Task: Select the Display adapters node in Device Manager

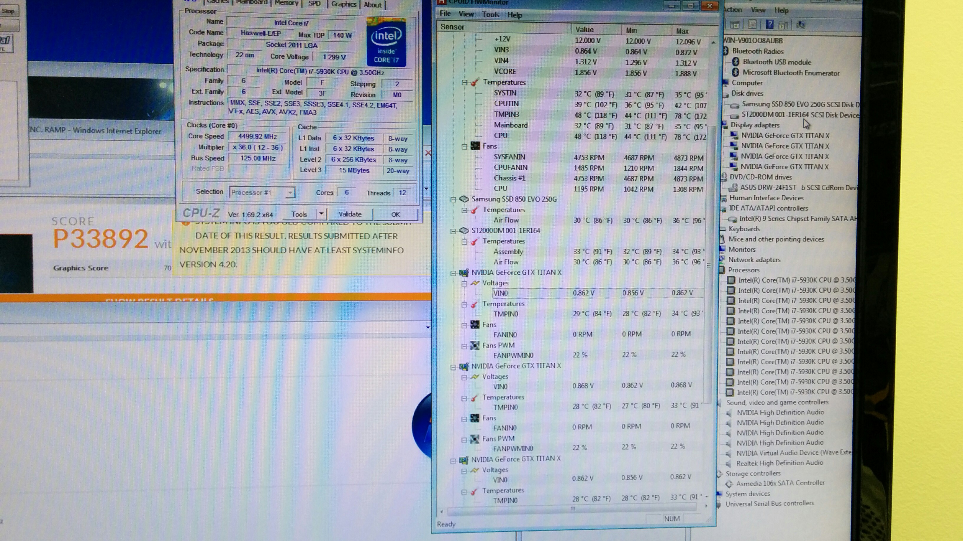Action: pyautogui.click(x=755, y=125)
